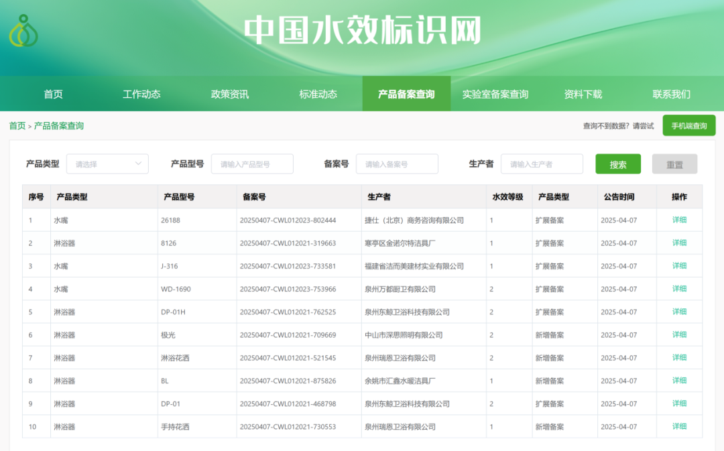Click the 水效等级 column header
Image resolution: width=724 pixels, height=451 pixels.
pos(508,196)
